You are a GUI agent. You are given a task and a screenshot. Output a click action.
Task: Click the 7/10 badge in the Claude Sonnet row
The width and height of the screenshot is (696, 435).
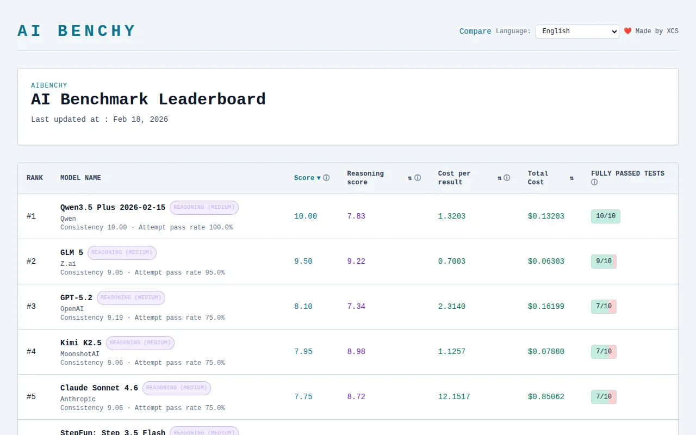[604, 397]
